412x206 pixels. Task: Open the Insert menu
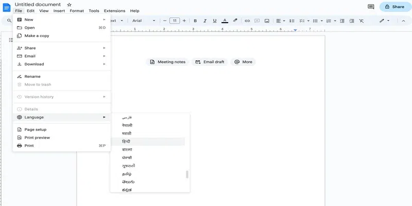pos(59,11)
